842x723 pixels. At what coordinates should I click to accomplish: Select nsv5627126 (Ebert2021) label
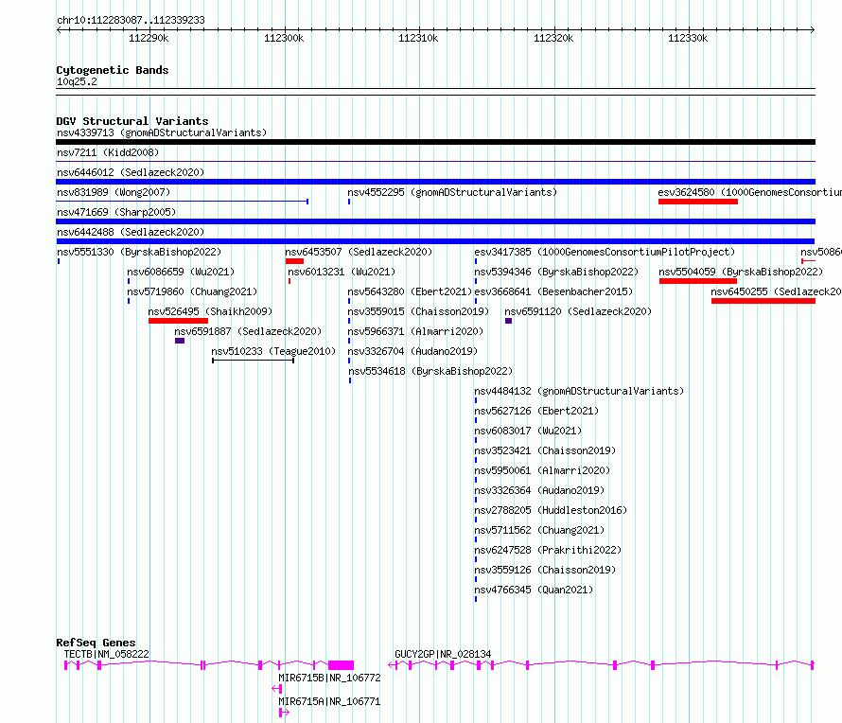(536, 411)
